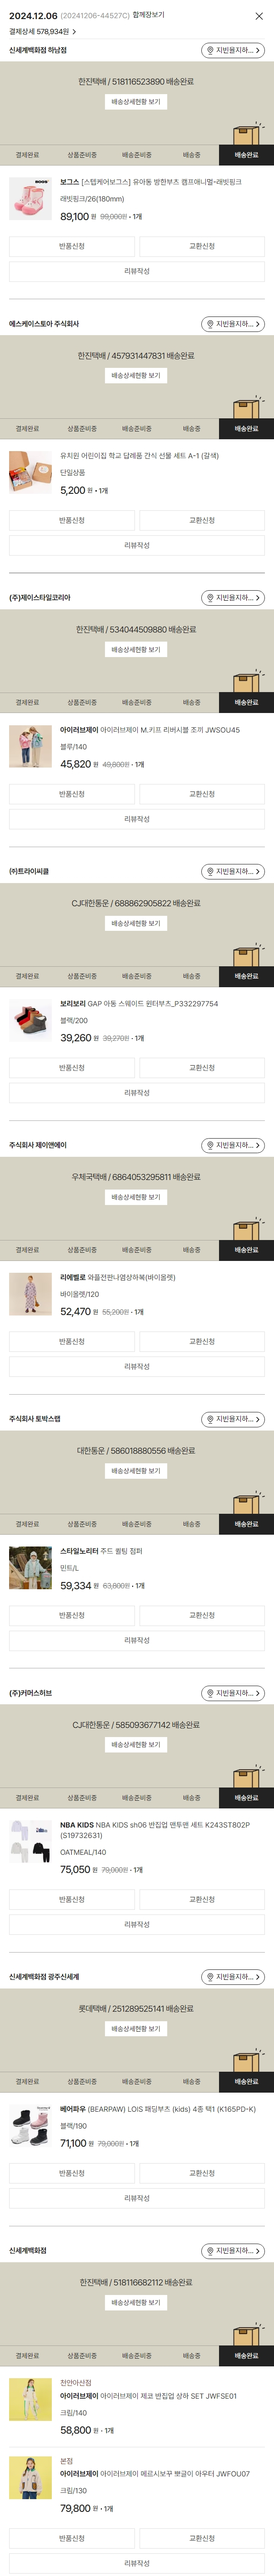Request 반품신청 for the 보그스 boots
The image size is (274, 2576).
click(x=72, y=246)
